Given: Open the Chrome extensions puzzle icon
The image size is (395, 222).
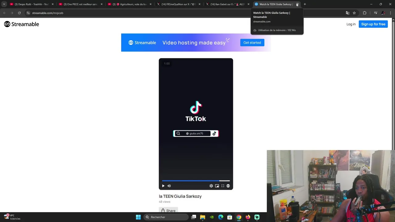Looking at the screenshot, I should pos(365,13).
